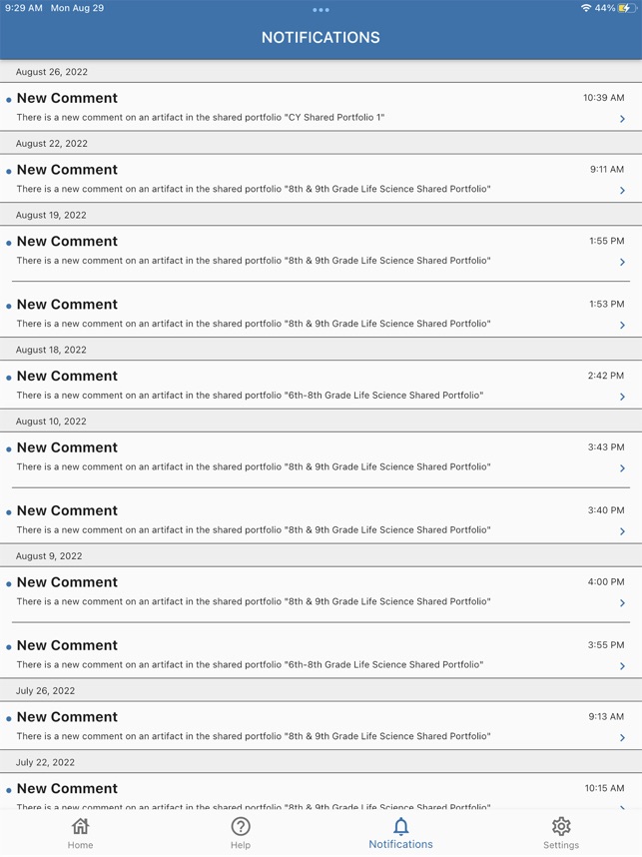The image size is (642, 857).
Task: Tap the battery icon in status bar
Action: click(x=627, y=8)
